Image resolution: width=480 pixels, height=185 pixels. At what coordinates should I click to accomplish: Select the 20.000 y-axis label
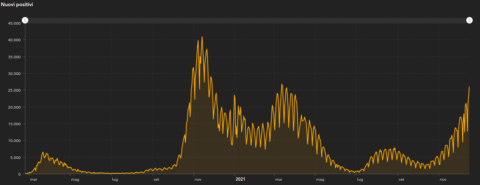click(14, 107)
